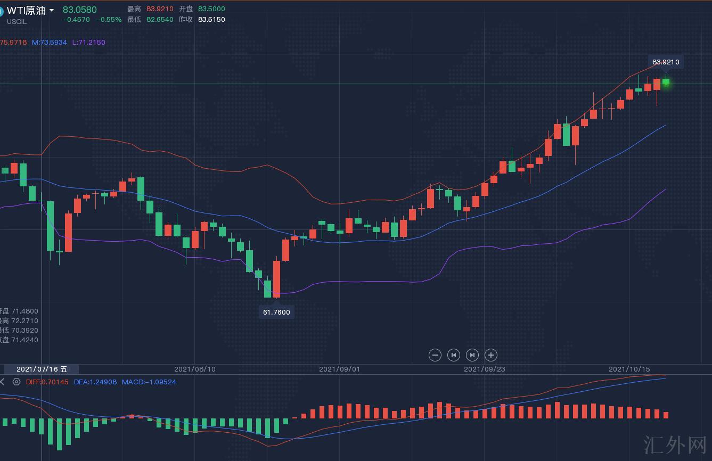
Task: Click the 61.7600 low price label
Action: tap(276, 312)
